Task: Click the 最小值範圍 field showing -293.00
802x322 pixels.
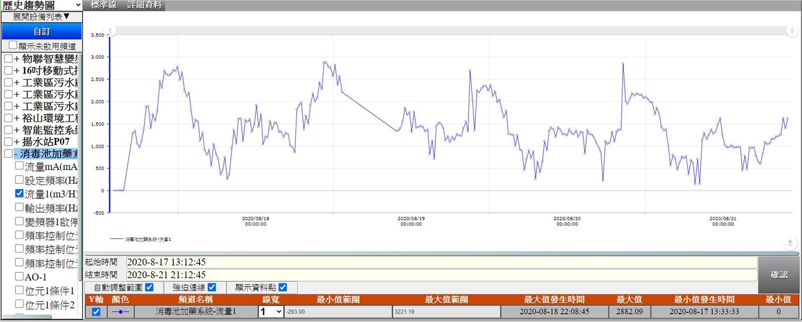Action: (x=338, y=312)
